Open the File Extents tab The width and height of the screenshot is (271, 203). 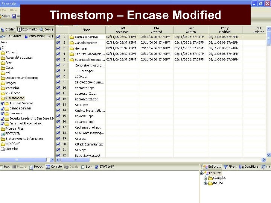click(11, 36)
